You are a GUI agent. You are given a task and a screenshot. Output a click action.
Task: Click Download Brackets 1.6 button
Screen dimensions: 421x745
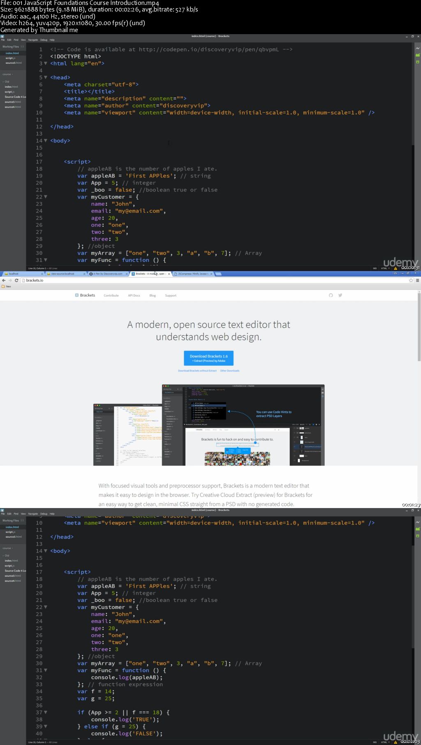(x=208, y=358)
